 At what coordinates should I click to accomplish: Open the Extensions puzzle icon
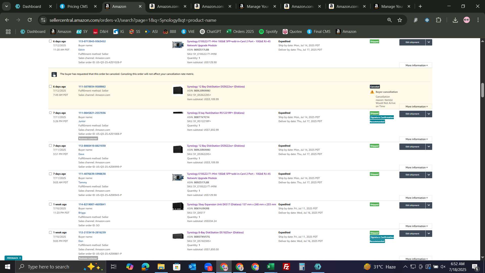[x=439, y=20]
